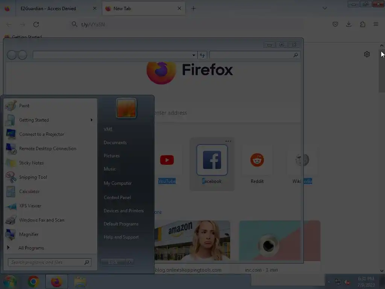385x289 pixels.
Task: Open Getting Started bookmark
Action: [24, 37]
